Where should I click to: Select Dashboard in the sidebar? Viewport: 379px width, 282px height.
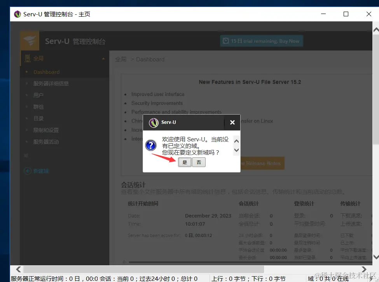coord(46,72)
